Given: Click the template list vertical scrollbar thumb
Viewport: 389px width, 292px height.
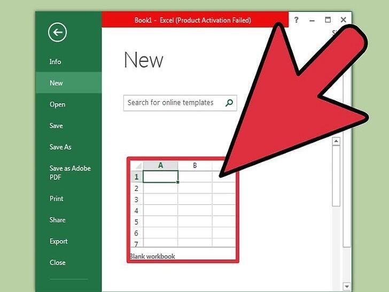Looking at the screenshot, I should [336, 175].
